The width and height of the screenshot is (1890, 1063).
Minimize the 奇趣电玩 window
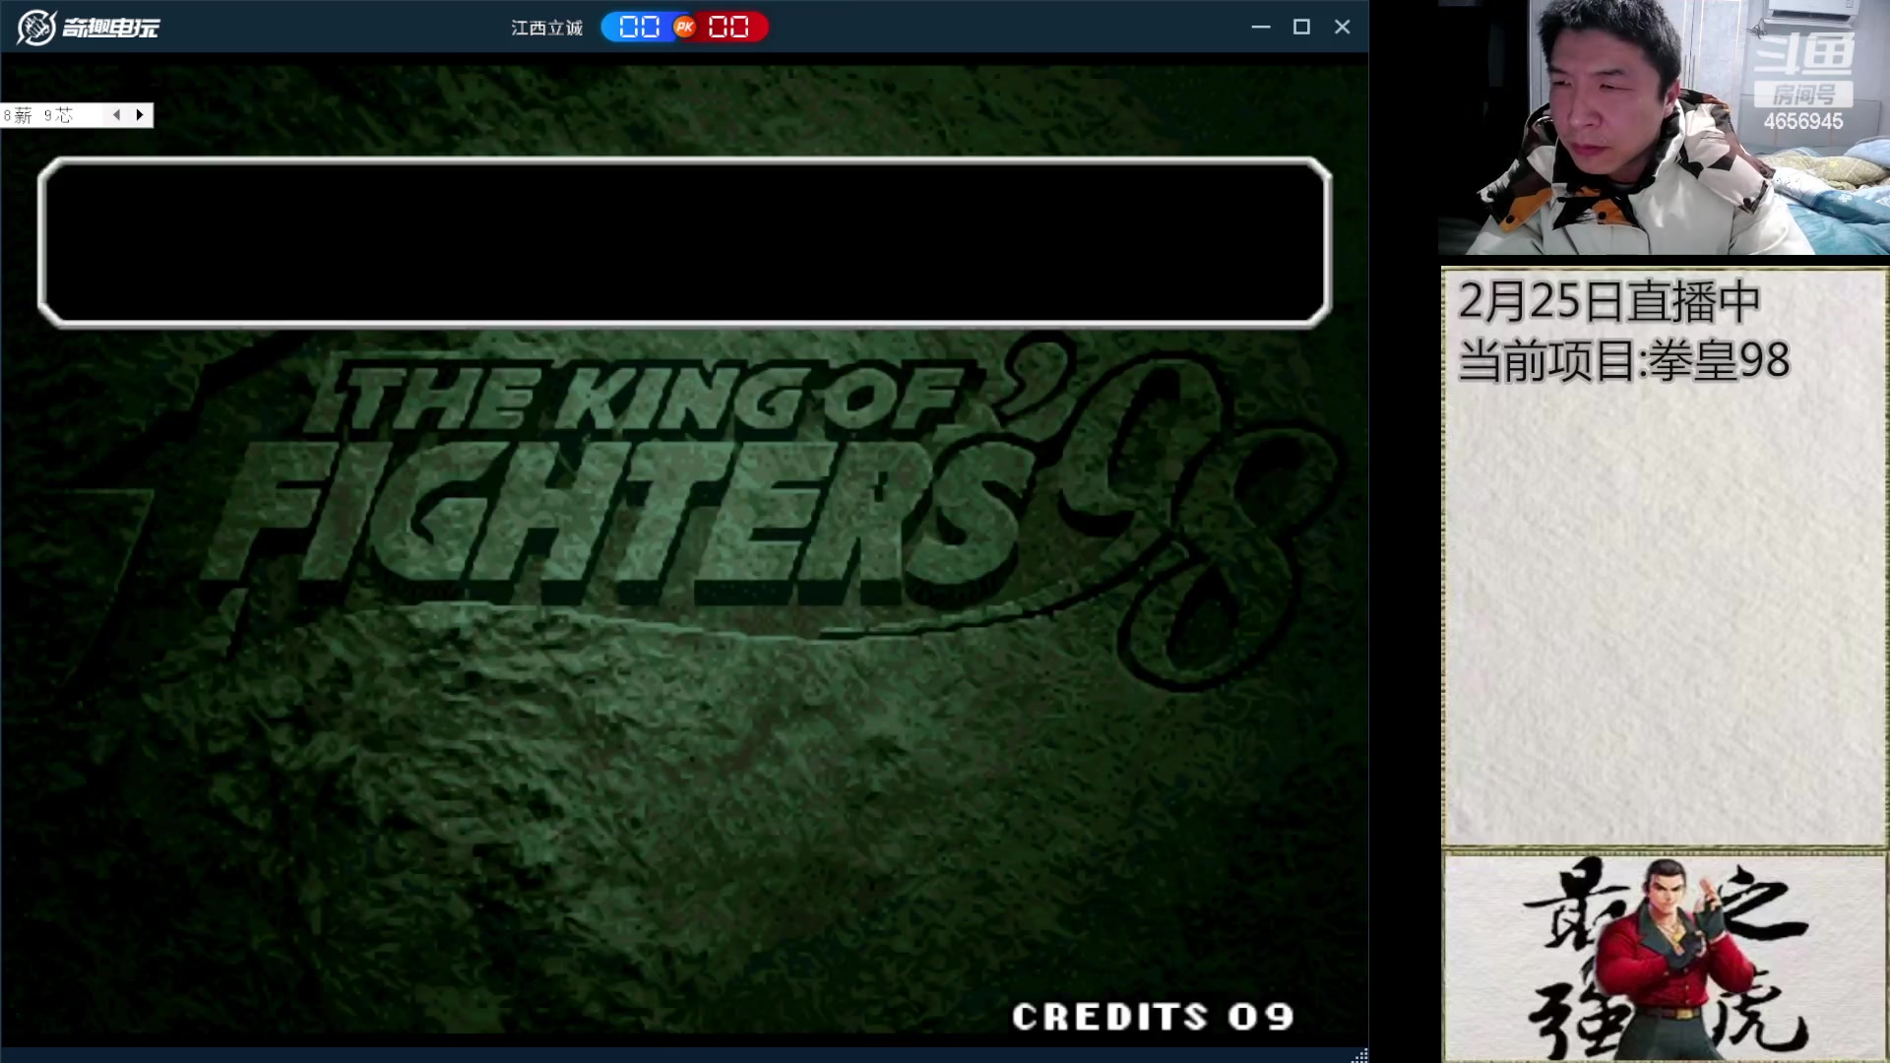pyautogui.click(x=1260, y=28)
